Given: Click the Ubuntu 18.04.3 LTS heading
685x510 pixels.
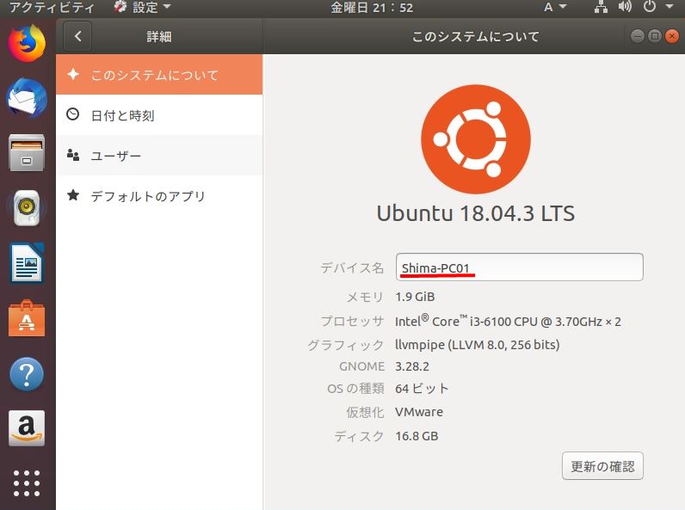Looking at the screenshot, I should click(x=476, y=213).
